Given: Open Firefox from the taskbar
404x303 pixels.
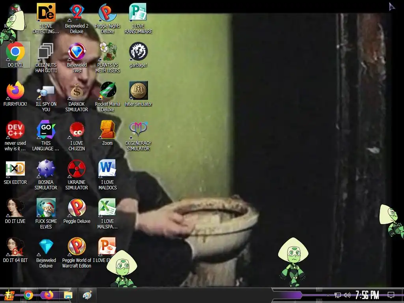Looking at the screenshot, I should coord(49,295).
